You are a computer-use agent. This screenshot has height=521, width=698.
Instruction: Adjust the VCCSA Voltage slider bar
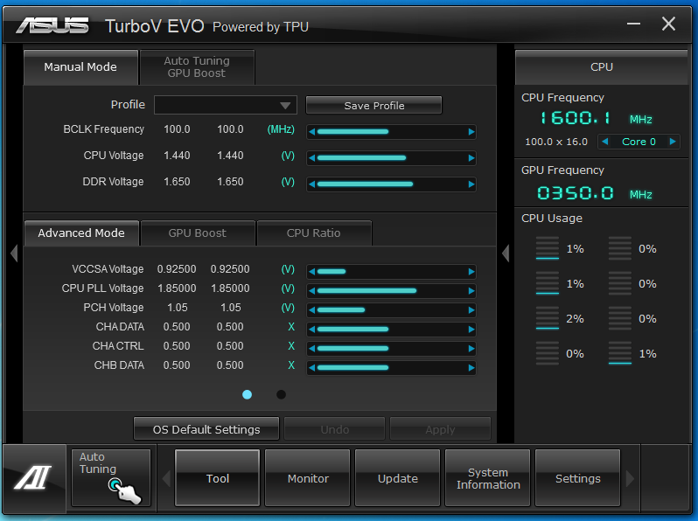click(x=391, y=271)
